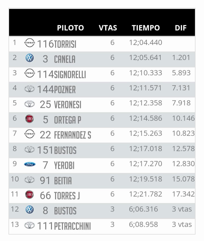Image resolution: width=204 pixels, height=241 pixels.
Task: Click the Nissan logo beside Torrisi
Action: pyautogui.click(x=29, y=43)
